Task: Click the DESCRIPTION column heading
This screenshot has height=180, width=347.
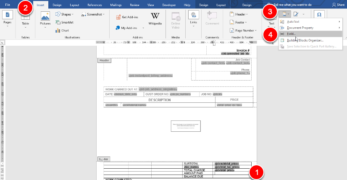Action: (x=160, y=100)
